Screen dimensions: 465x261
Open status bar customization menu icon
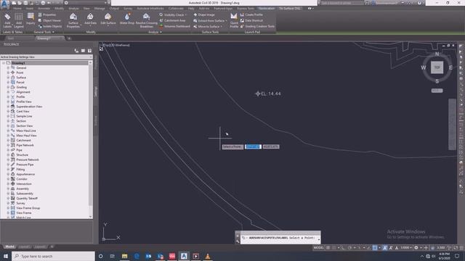tap(461, 248)
